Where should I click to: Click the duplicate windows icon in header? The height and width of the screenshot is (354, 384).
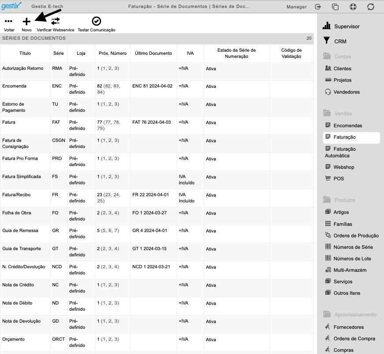pyautogui.click(x=335, y=7)
